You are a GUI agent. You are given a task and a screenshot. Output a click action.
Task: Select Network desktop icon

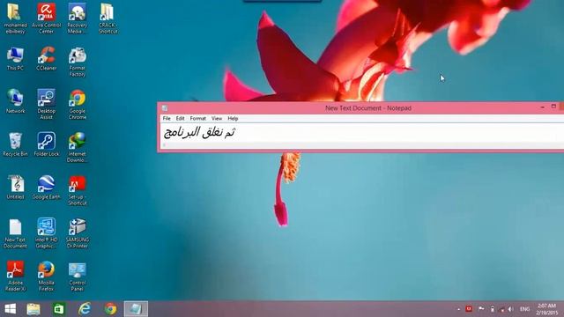15,101
